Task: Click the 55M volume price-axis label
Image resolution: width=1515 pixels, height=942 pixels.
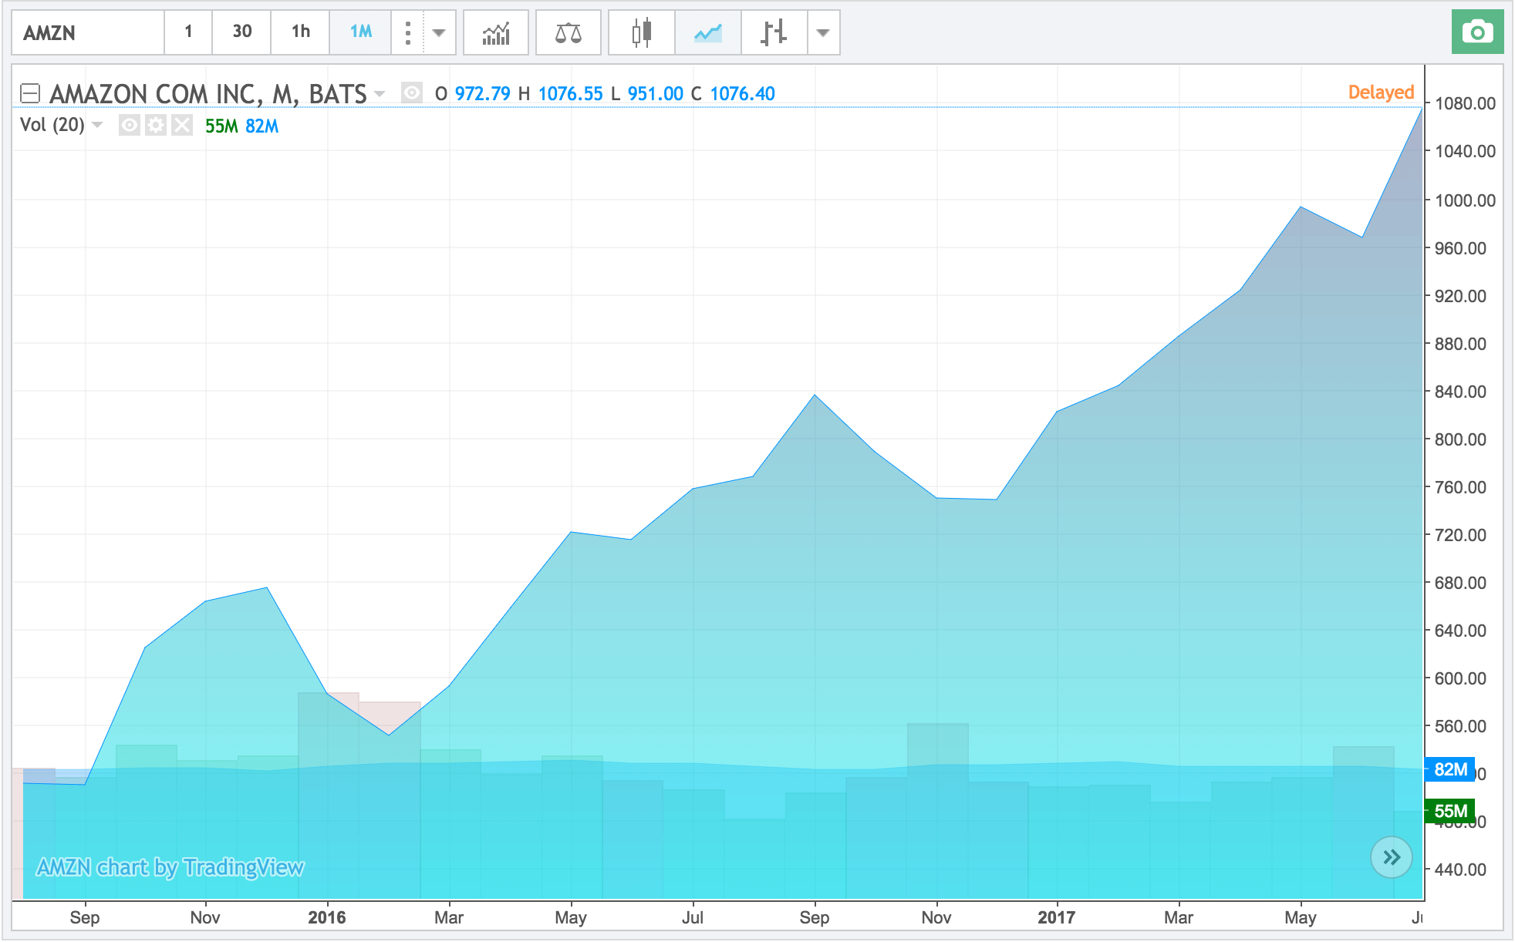Action: [x=1450, y=811]
